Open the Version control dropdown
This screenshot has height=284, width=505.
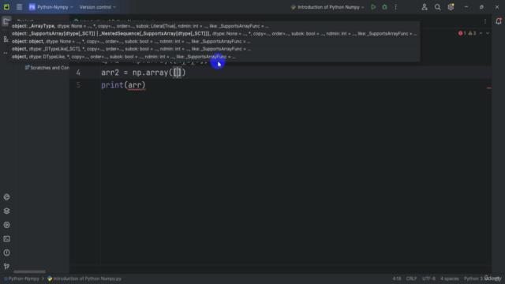click(97, 7)
